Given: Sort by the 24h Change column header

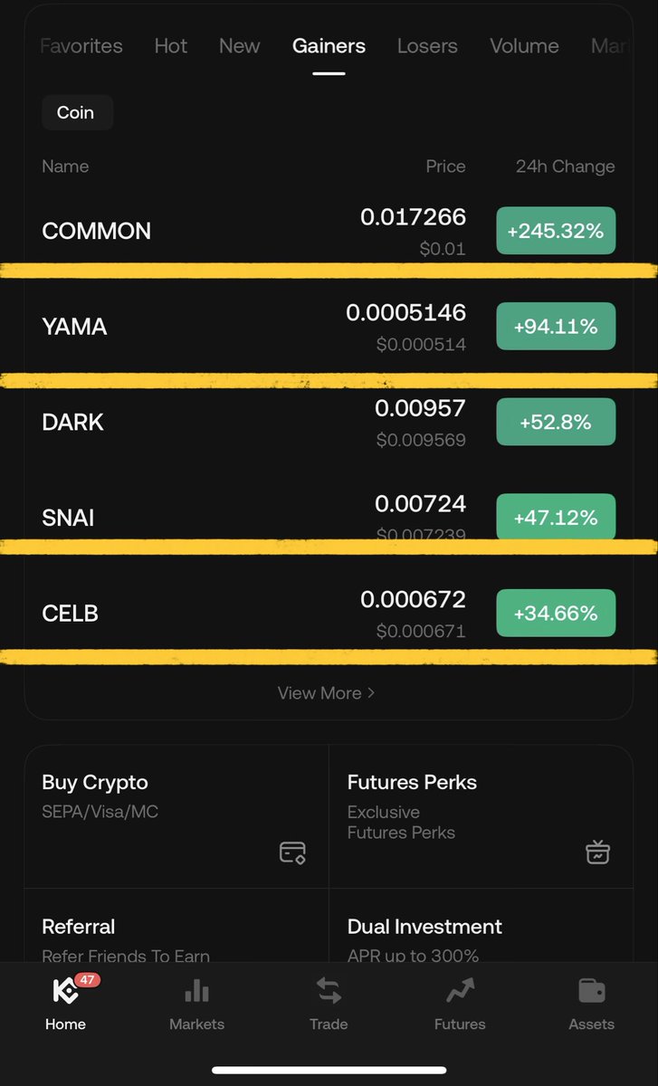Looking at the screenshot, I should 565,167.
